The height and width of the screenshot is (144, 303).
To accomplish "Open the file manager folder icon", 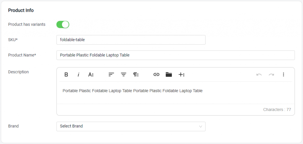I will pyautogui.click(x=169, y=75).
